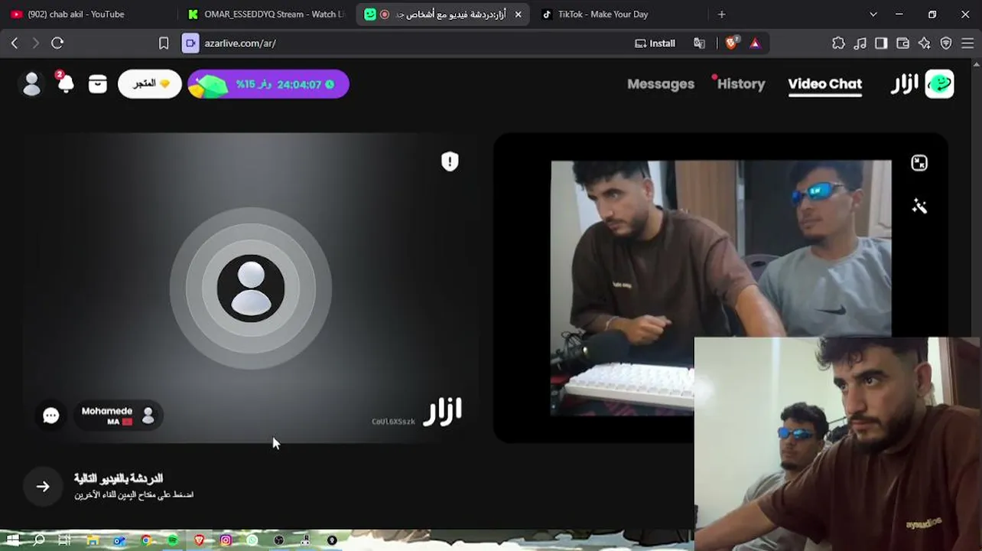Open a new browser tab
This screenshot has height=551, width=982.
tap(721, 15)
